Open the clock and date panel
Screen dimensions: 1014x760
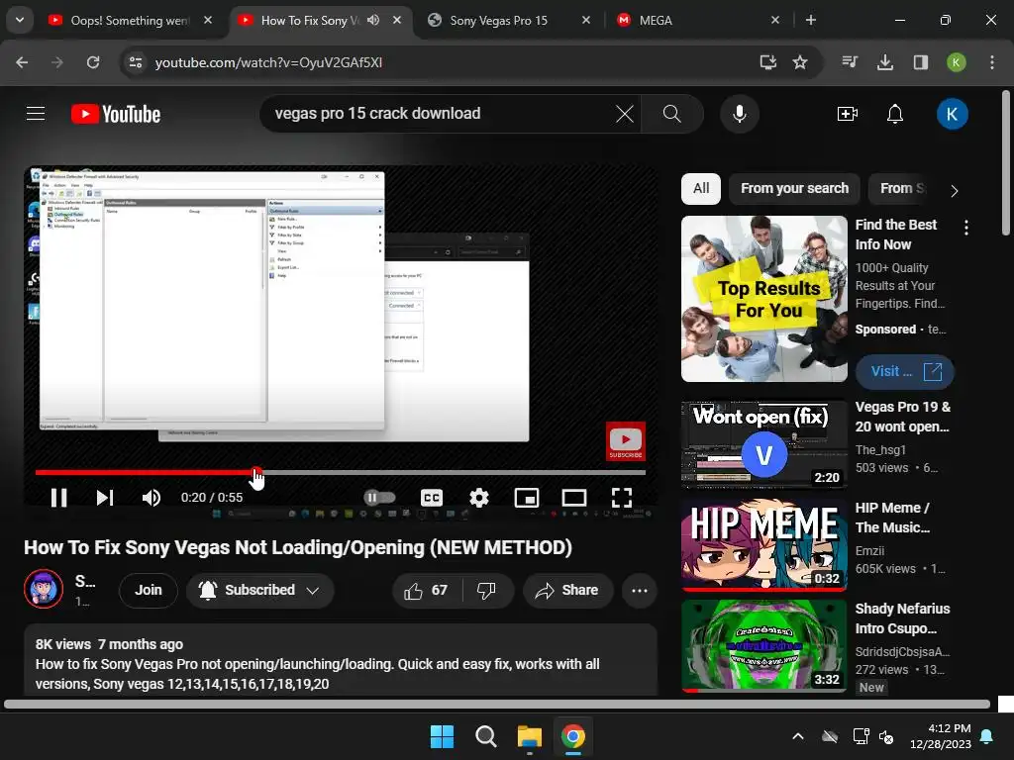point(941,736)
